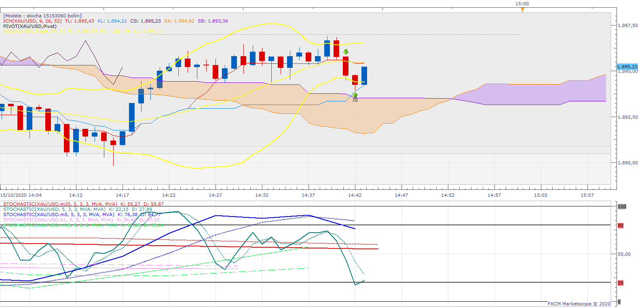
Task: Click the 15/10/2020 14:04 date label
Action: 21,195
